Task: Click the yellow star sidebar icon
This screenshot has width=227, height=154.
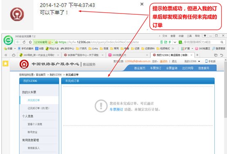Action: [5, 63]
